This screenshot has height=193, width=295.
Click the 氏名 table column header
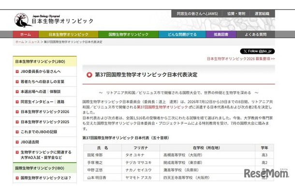coord(103,148)
